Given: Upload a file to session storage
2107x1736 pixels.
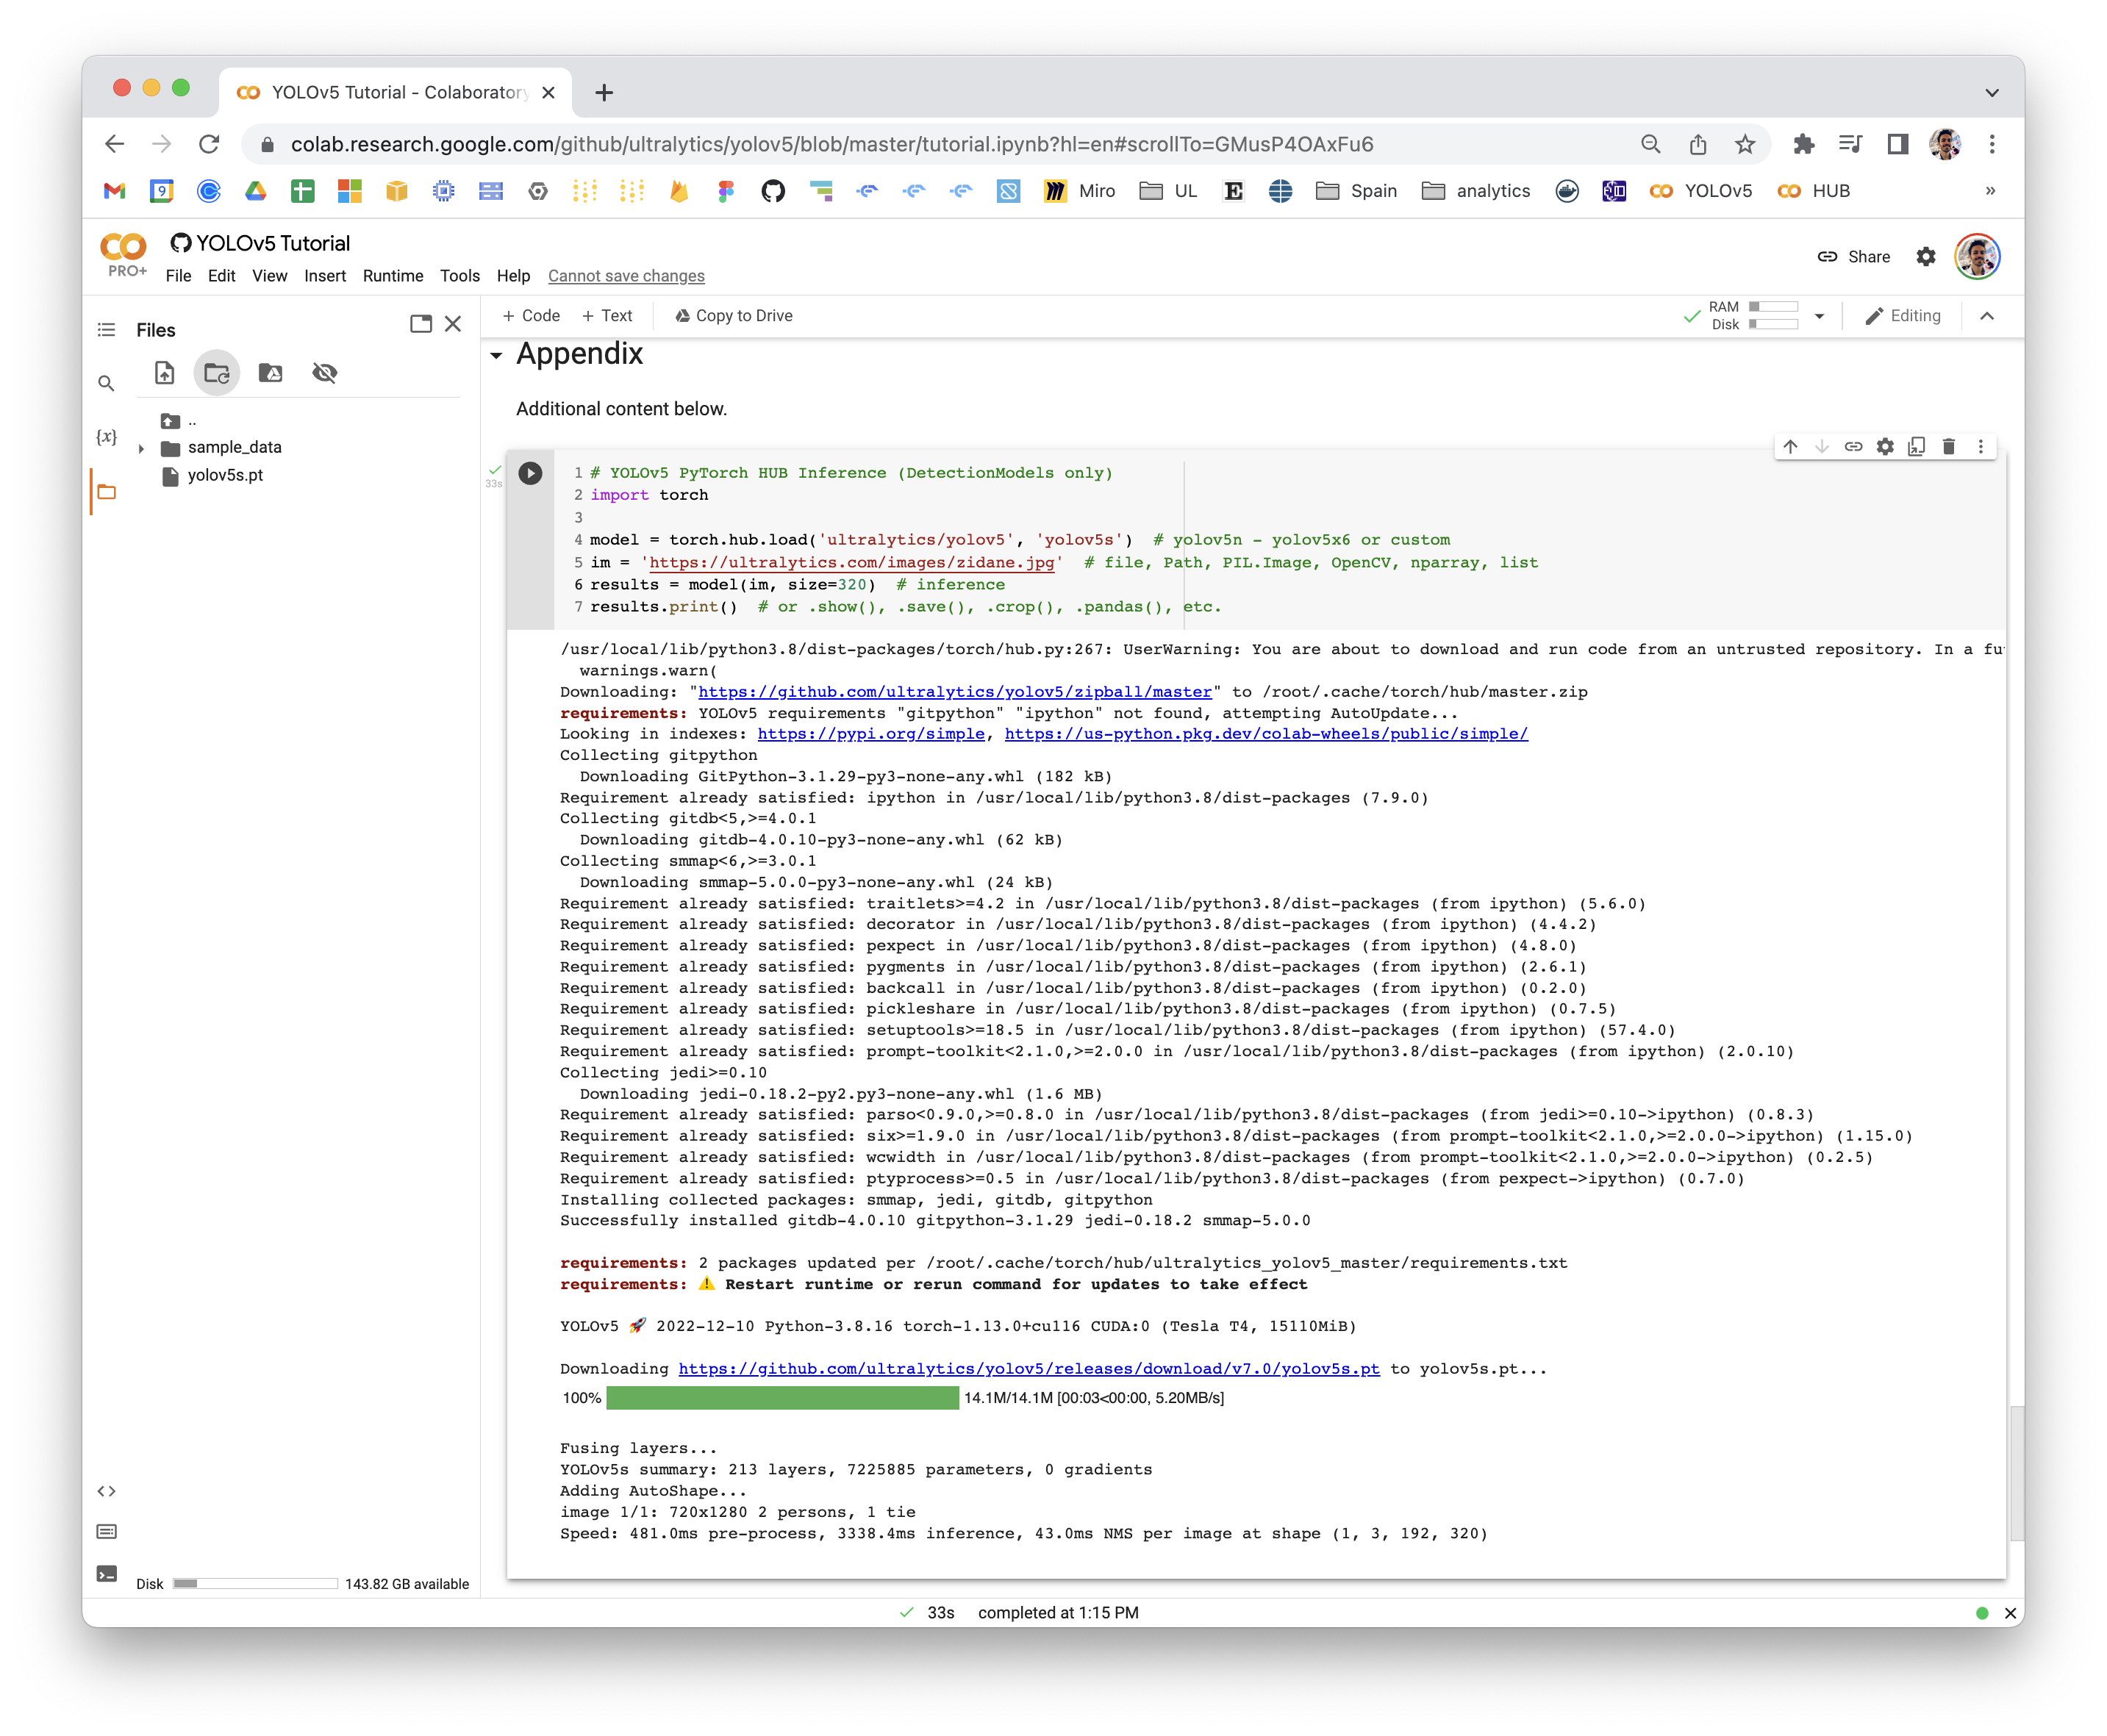Looking at the screenshot, I should 163,373.
